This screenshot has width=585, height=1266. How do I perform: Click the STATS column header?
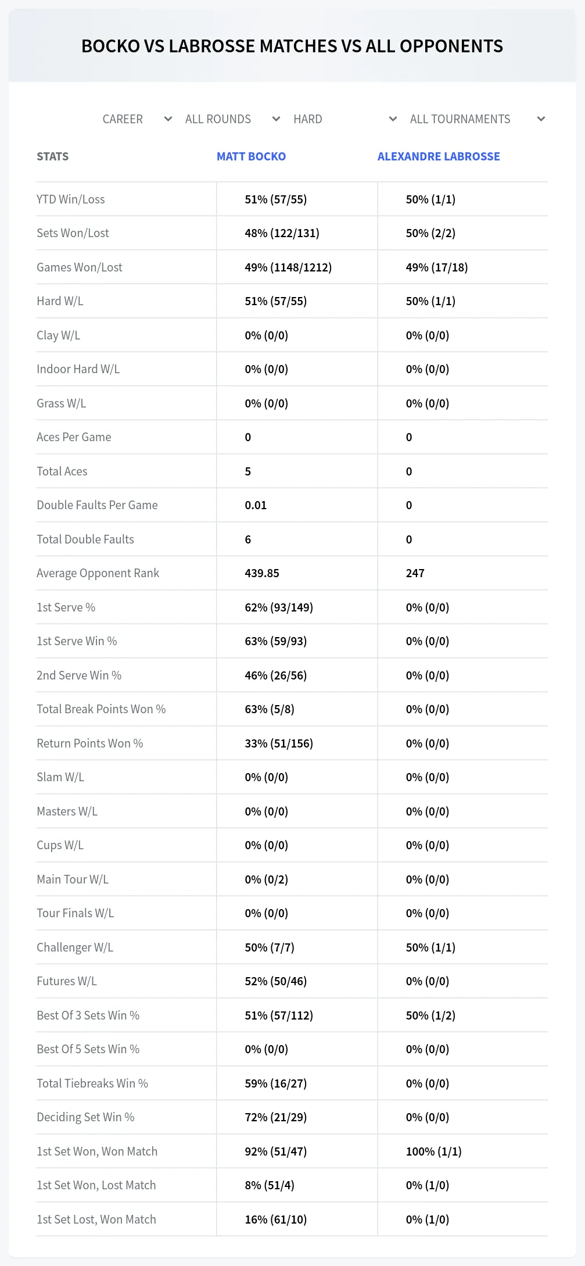coord(52,156)
